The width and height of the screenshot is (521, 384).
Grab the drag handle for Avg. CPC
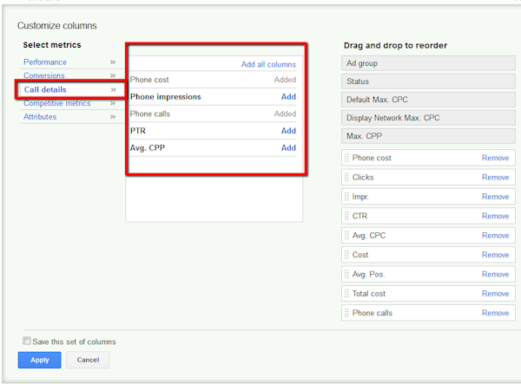click(x=346, y=236)
